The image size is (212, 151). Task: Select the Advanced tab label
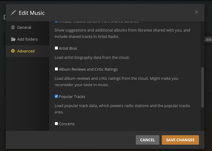[26, 51]
